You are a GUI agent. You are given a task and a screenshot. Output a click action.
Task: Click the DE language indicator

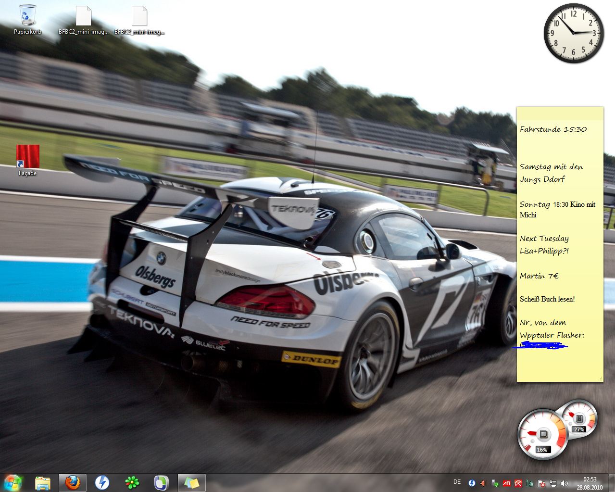tap(457, 482)
